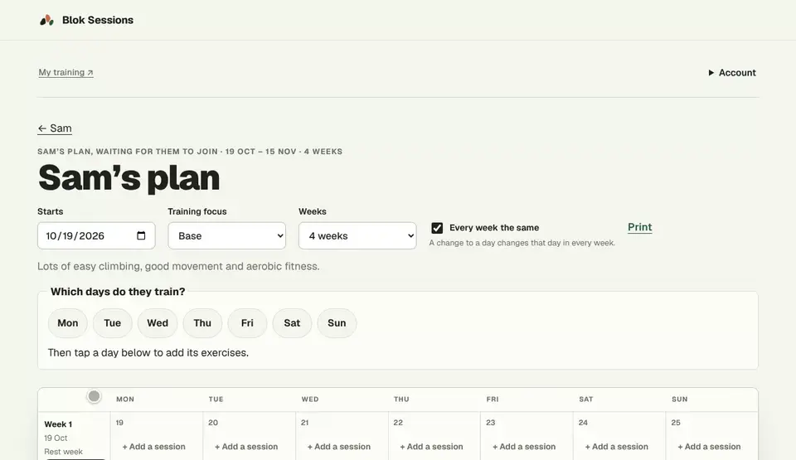Click the 'Which days do they train?' legend
This screenshot has width=796, height=460.
click(x=118, y=292)
